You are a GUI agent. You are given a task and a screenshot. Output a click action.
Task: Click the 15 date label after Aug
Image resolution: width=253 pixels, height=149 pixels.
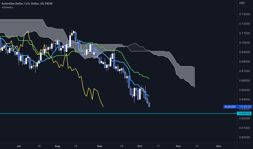coord(75,146)
